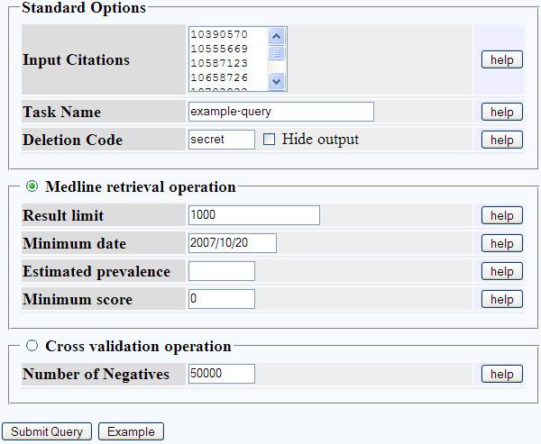The height and width of the screenshot is (444, 541).
Task: Click the Input Citations scrollbar thumb
Action: (x=277, y=53)
